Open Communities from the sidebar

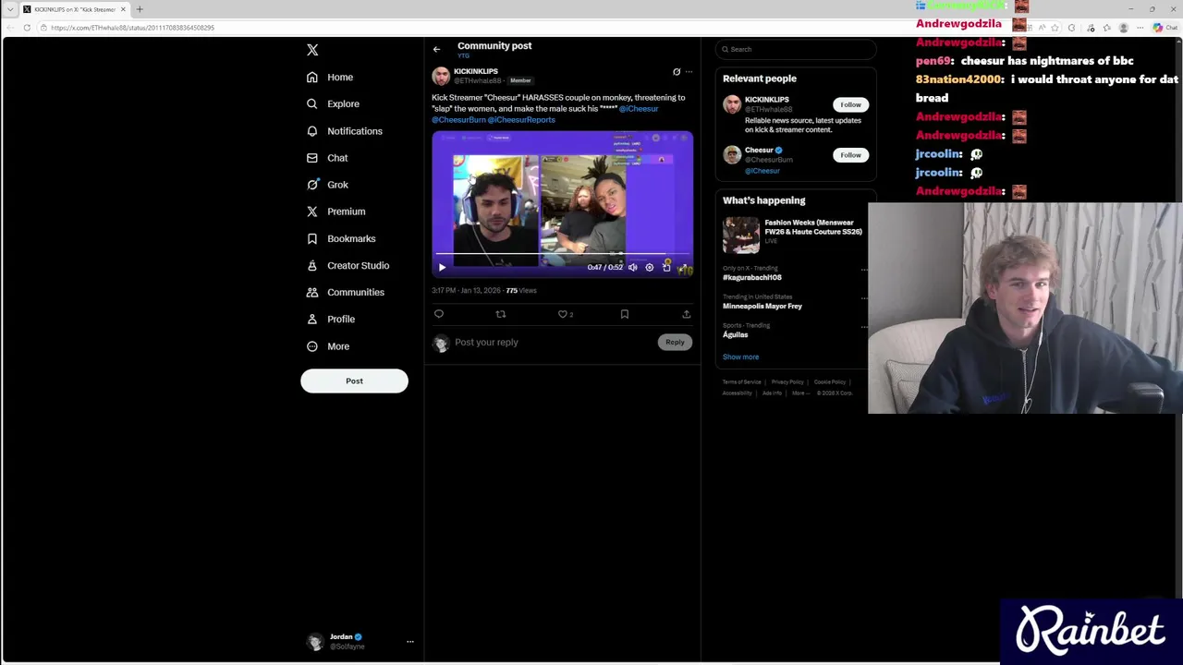[345, 293]
